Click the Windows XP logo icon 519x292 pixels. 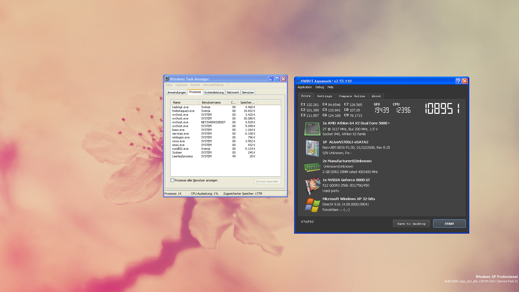312,205
